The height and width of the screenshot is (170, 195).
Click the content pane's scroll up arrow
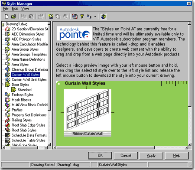pyautogui.click(x=189, y=23)
